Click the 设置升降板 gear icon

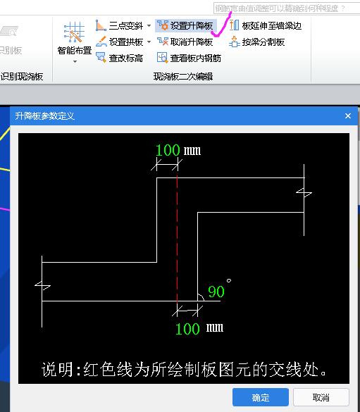(x=163, y=25)
